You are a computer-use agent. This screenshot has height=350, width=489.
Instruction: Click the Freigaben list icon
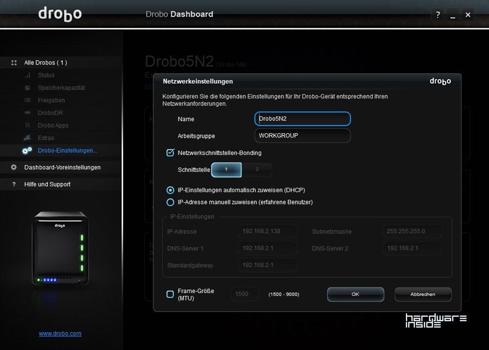click(x=28, y=100)
